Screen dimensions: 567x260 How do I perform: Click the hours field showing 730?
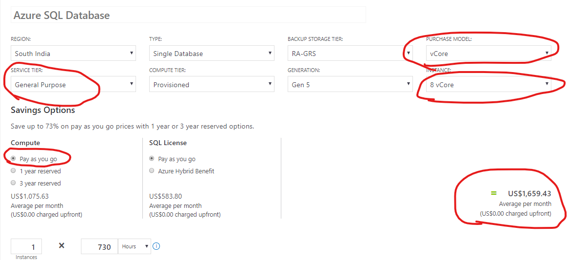(x=99, y=246)
